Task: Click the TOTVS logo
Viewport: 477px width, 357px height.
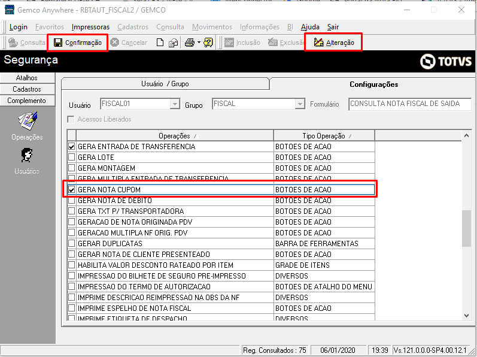Action: pyautogui.click(x=446, y=61)
